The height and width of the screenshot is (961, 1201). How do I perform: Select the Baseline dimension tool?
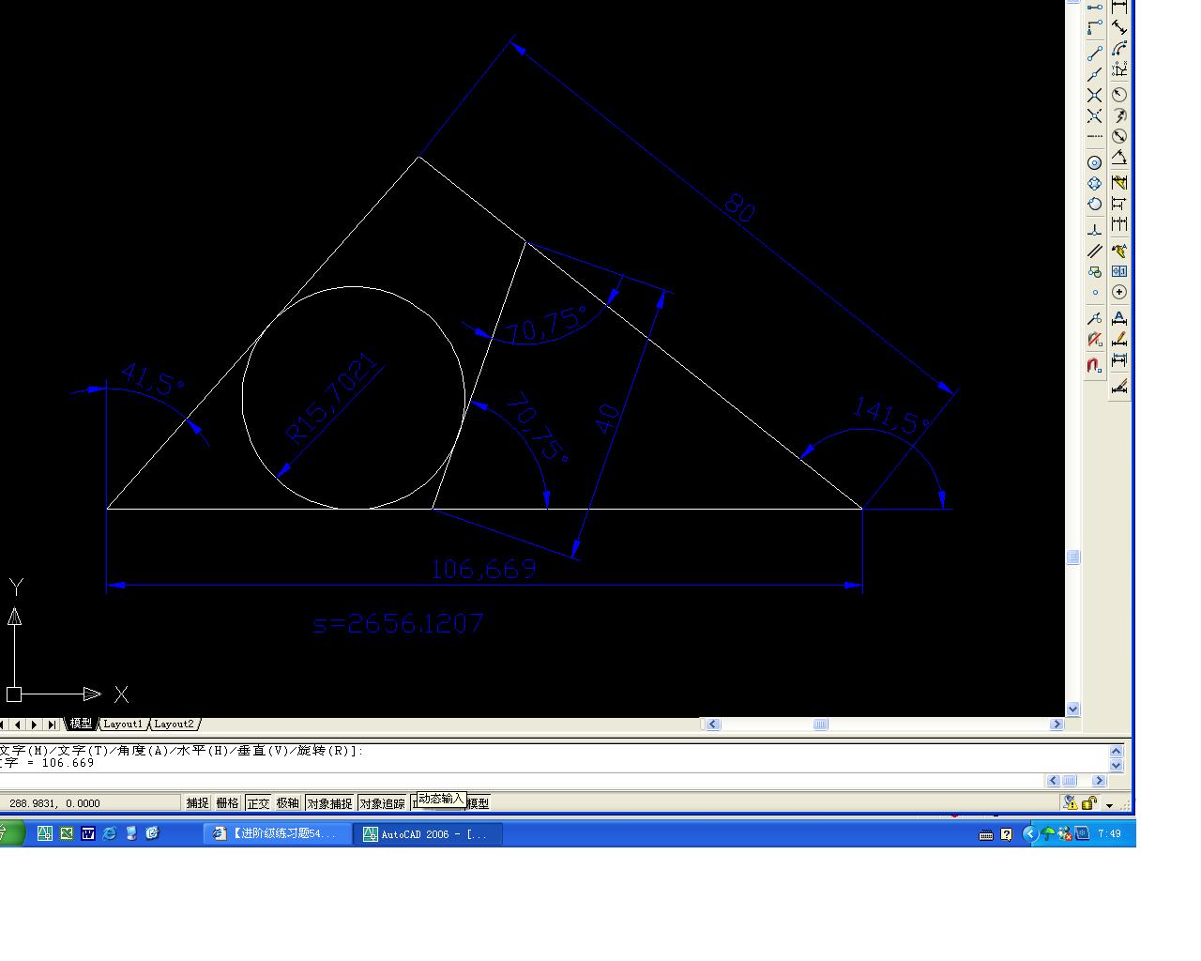point(1119,203)
